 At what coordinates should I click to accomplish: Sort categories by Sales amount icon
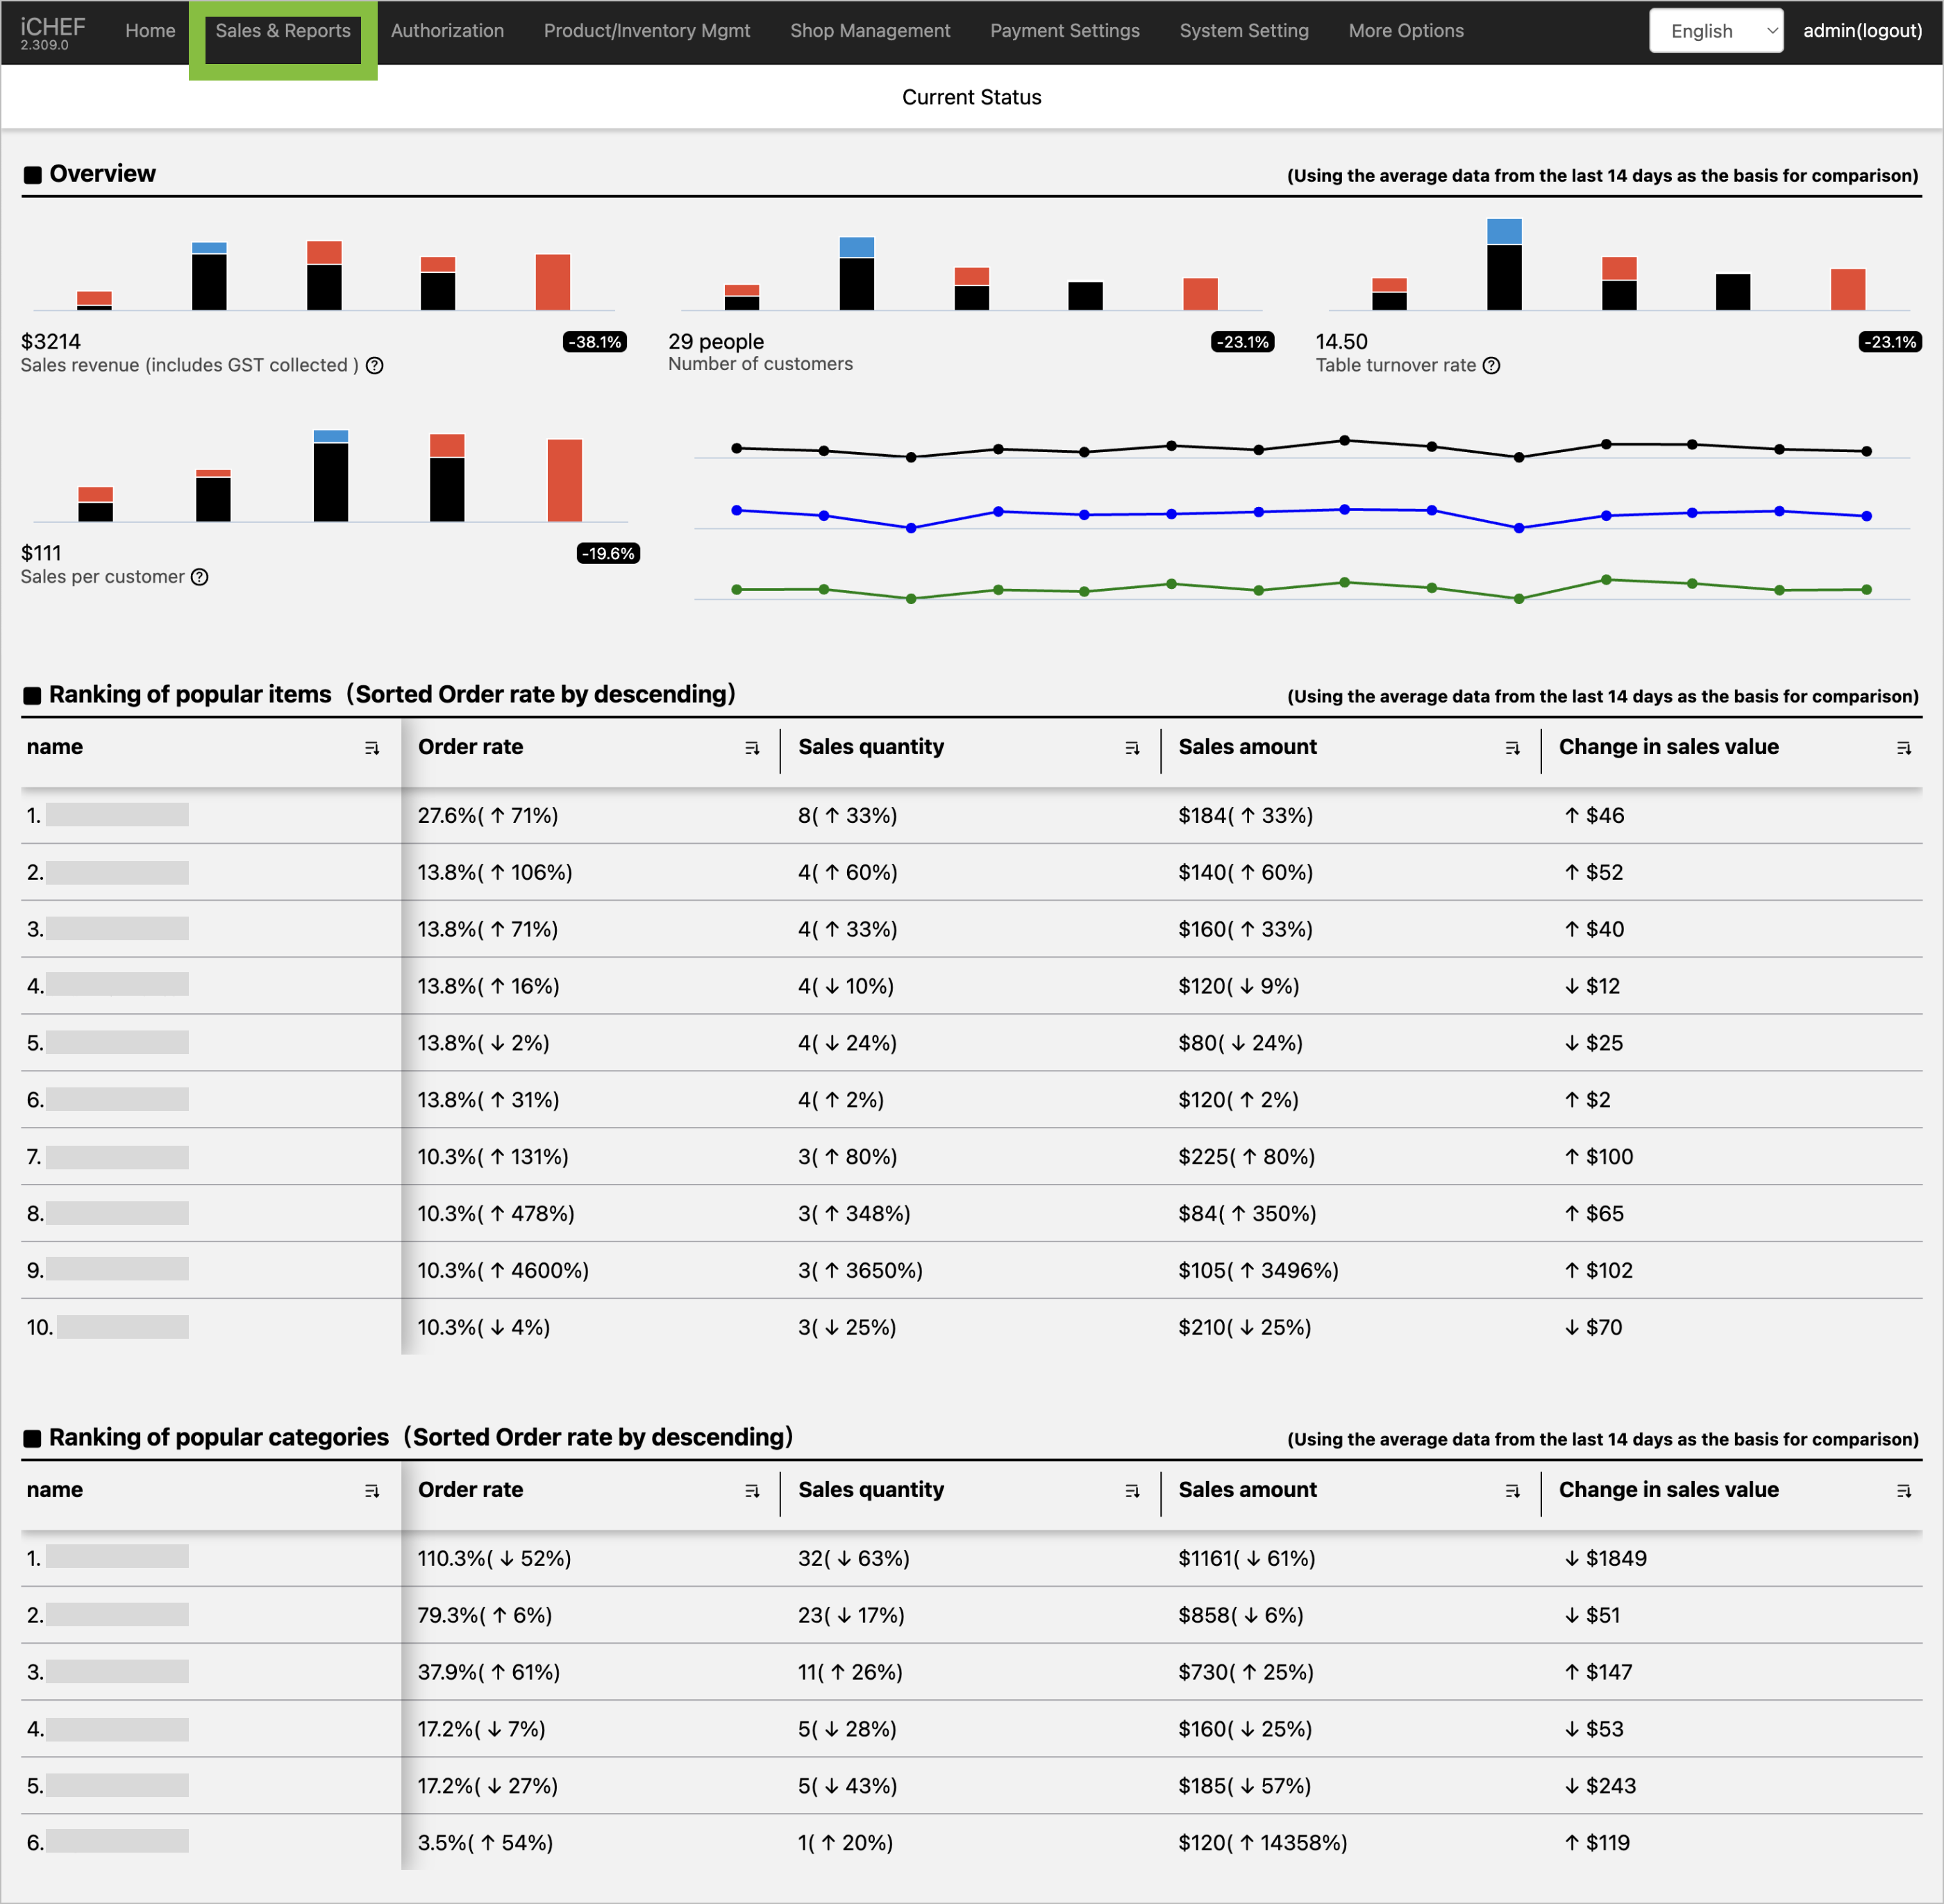pyautogui.click(x=1512, y=1491)
